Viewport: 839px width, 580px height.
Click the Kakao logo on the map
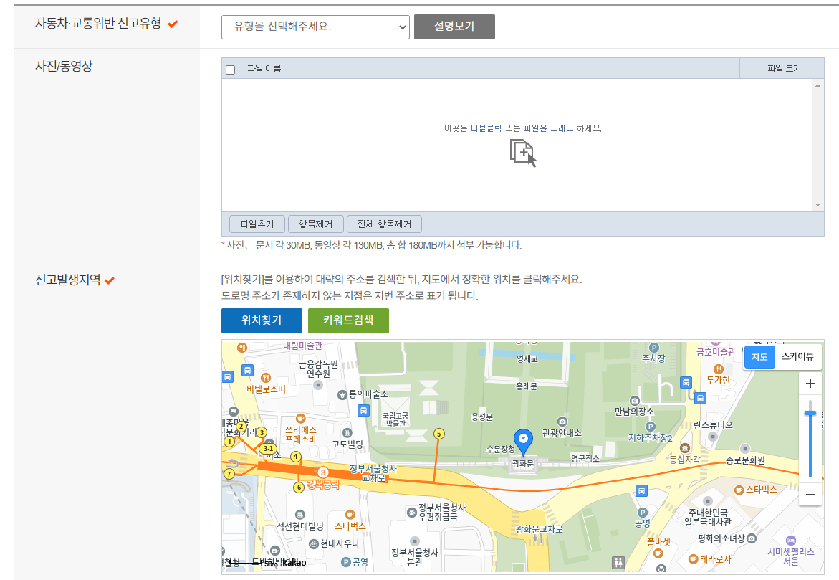[295, 564]
